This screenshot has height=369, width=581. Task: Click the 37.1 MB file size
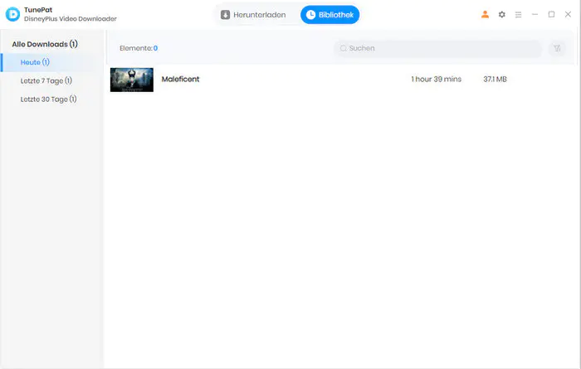tap(495, 80)
